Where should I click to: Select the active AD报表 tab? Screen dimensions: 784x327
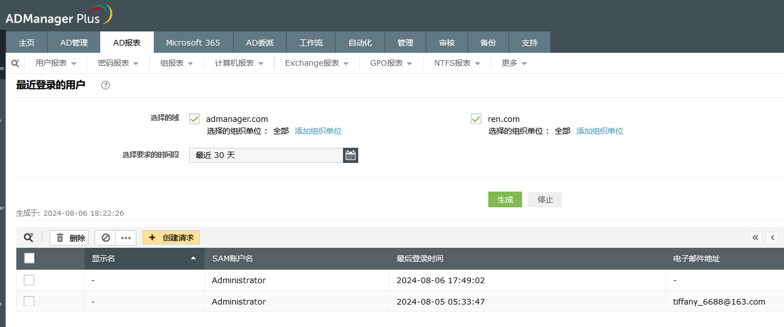click(x=127, y=42)
